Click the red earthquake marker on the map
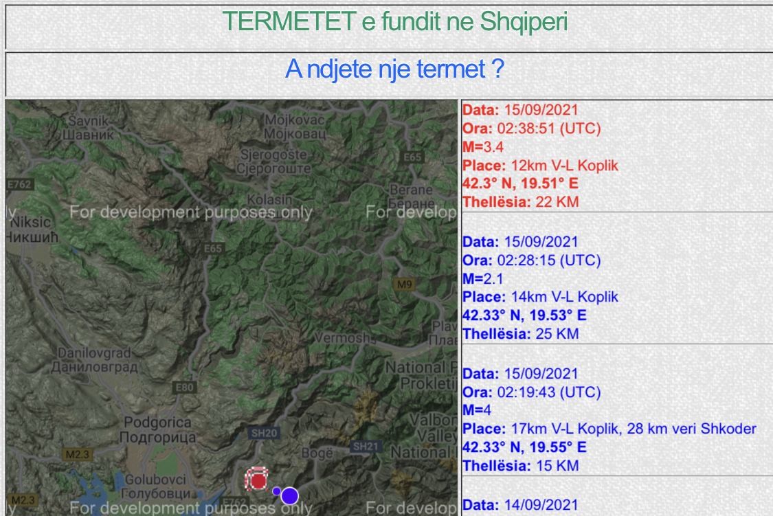773x516 pixels. pos(258,479)
